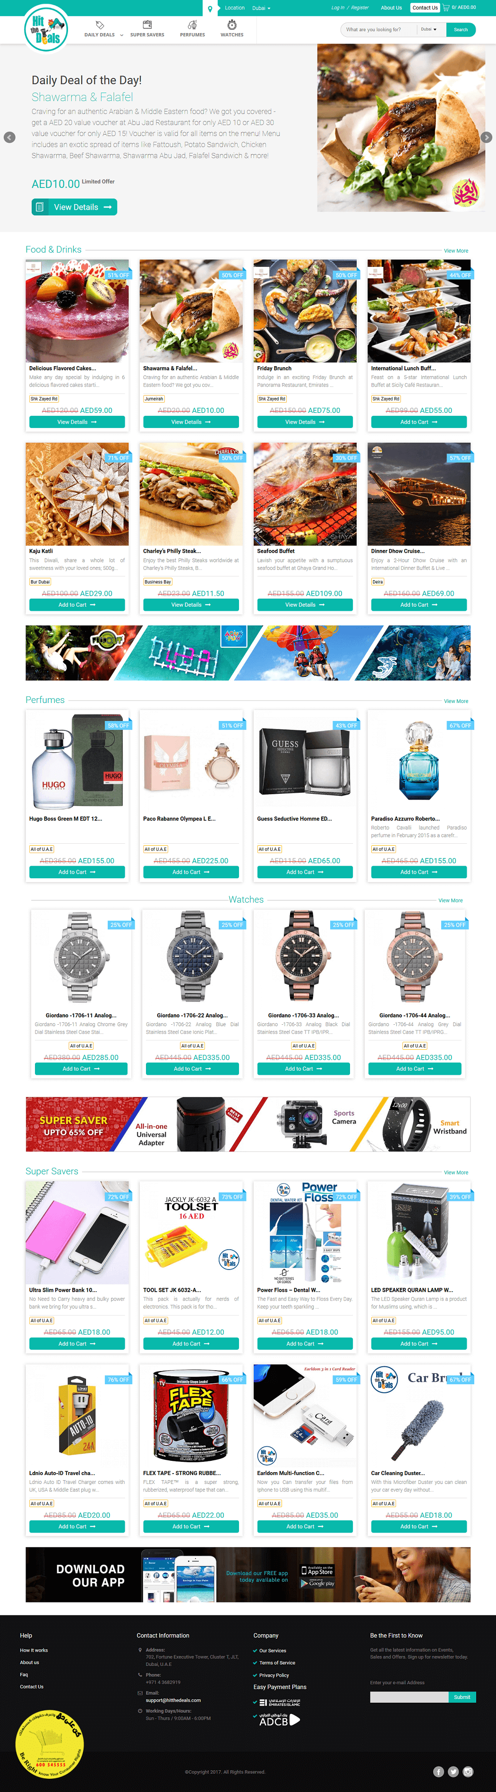Click the newsletter e-mail address field
This screenshot has height=1792, width=496.
[409, 1696]
